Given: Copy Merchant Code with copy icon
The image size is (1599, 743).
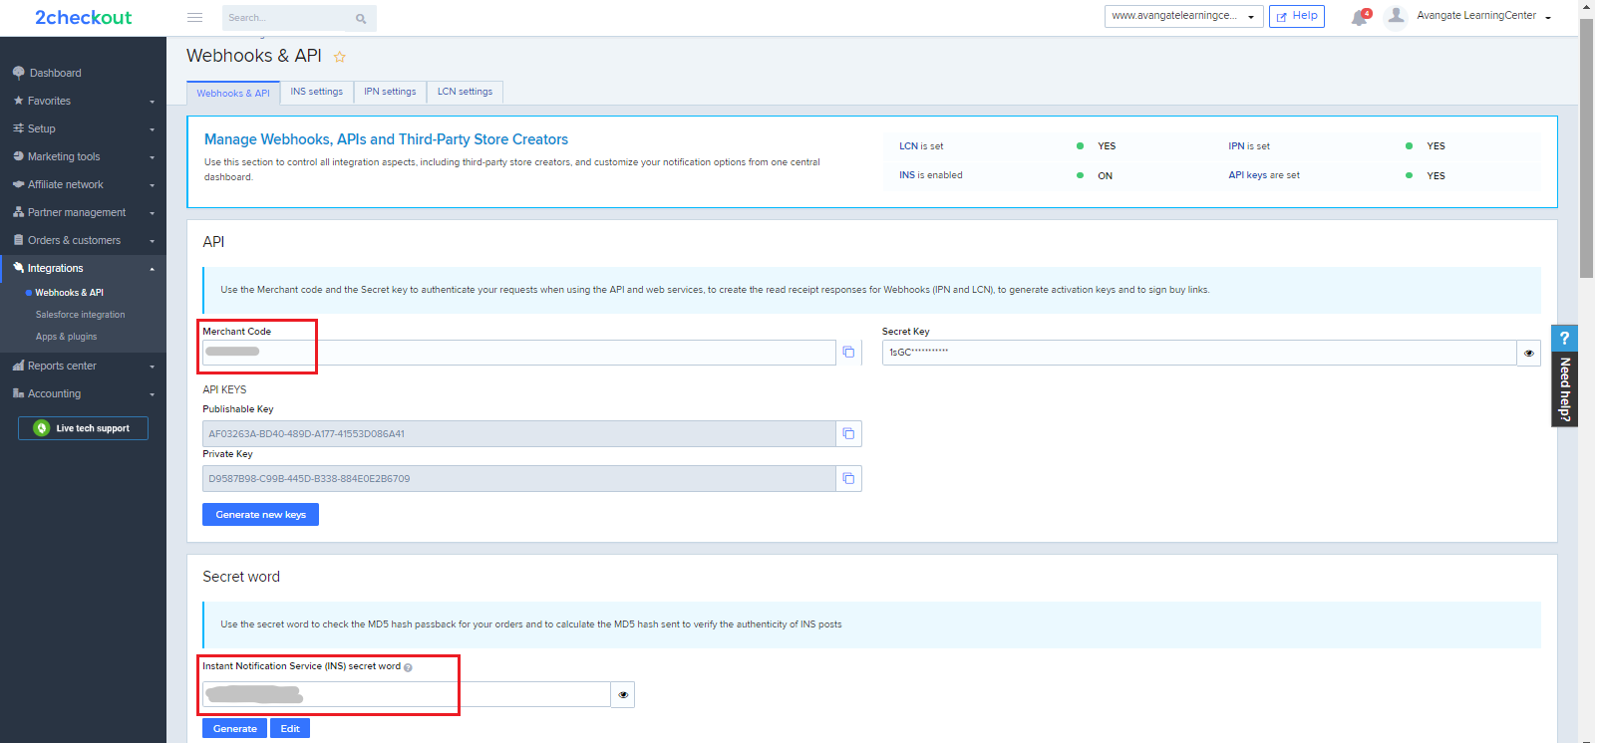Looking at the screenshot, I should (x=848, y=353).
